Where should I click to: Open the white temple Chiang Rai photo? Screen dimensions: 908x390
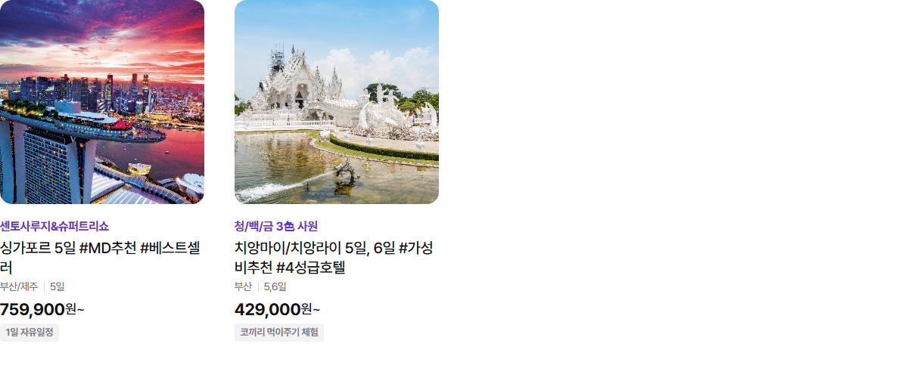[337, 102]
